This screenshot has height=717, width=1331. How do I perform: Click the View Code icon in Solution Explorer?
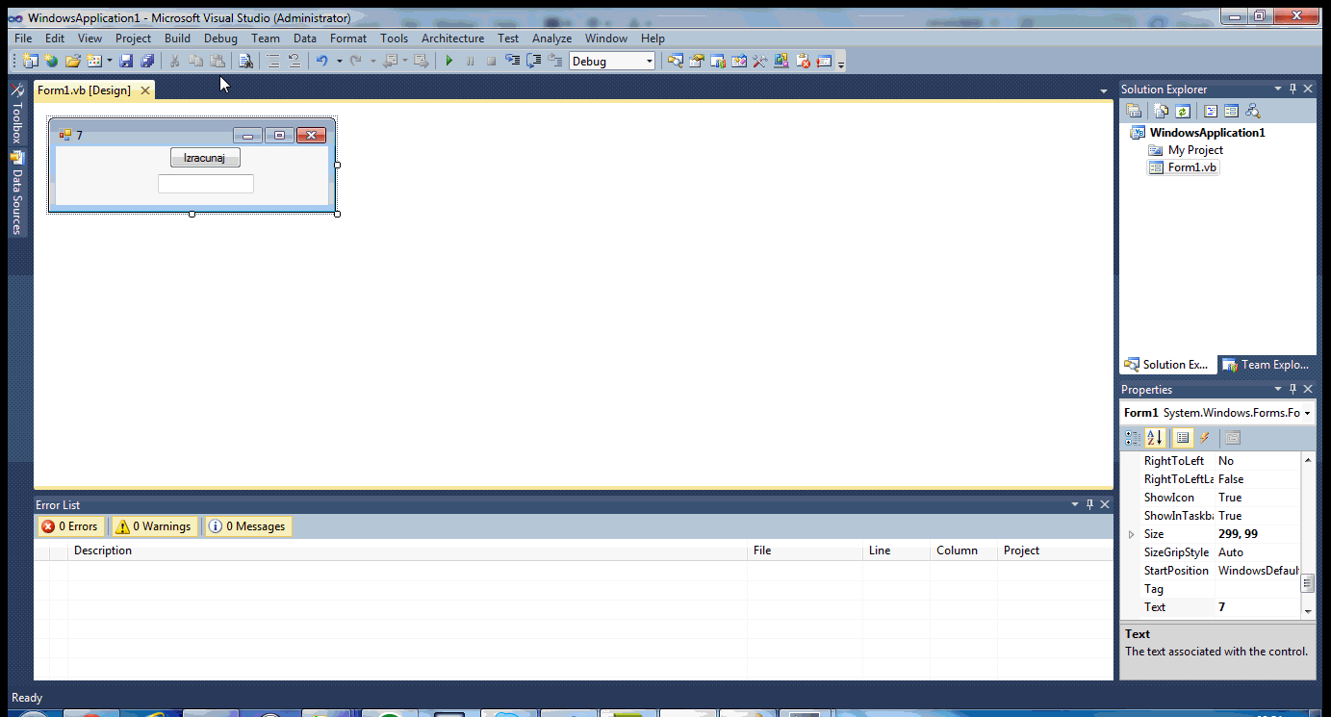coord(1211,112)
